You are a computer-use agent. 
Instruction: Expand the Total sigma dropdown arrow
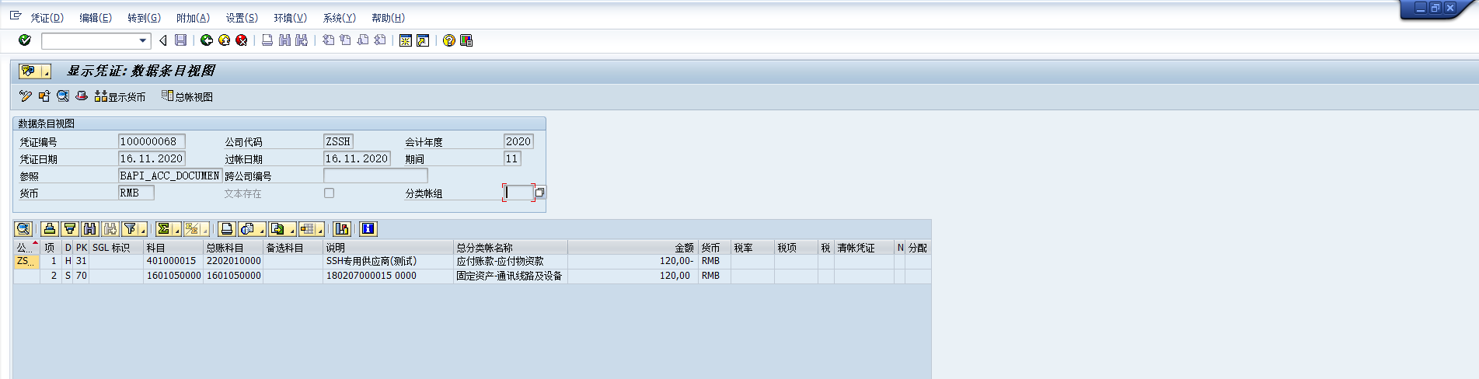click(x=176, y=228)
